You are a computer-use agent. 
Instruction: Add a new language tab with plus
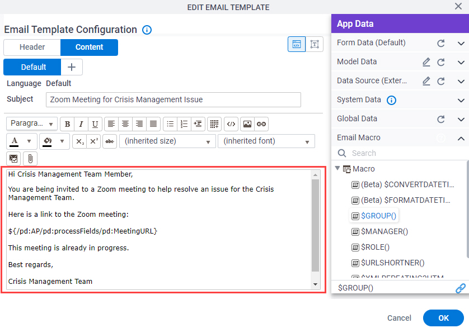tap(72, 67)
